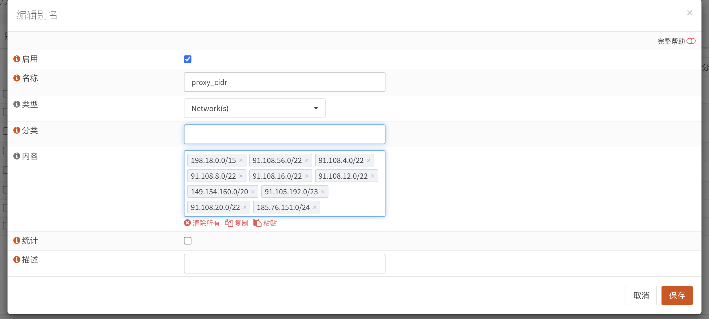Click the empty 分类 input field
The height and width of the screenshot is (319, 709).
click(285, 134)
